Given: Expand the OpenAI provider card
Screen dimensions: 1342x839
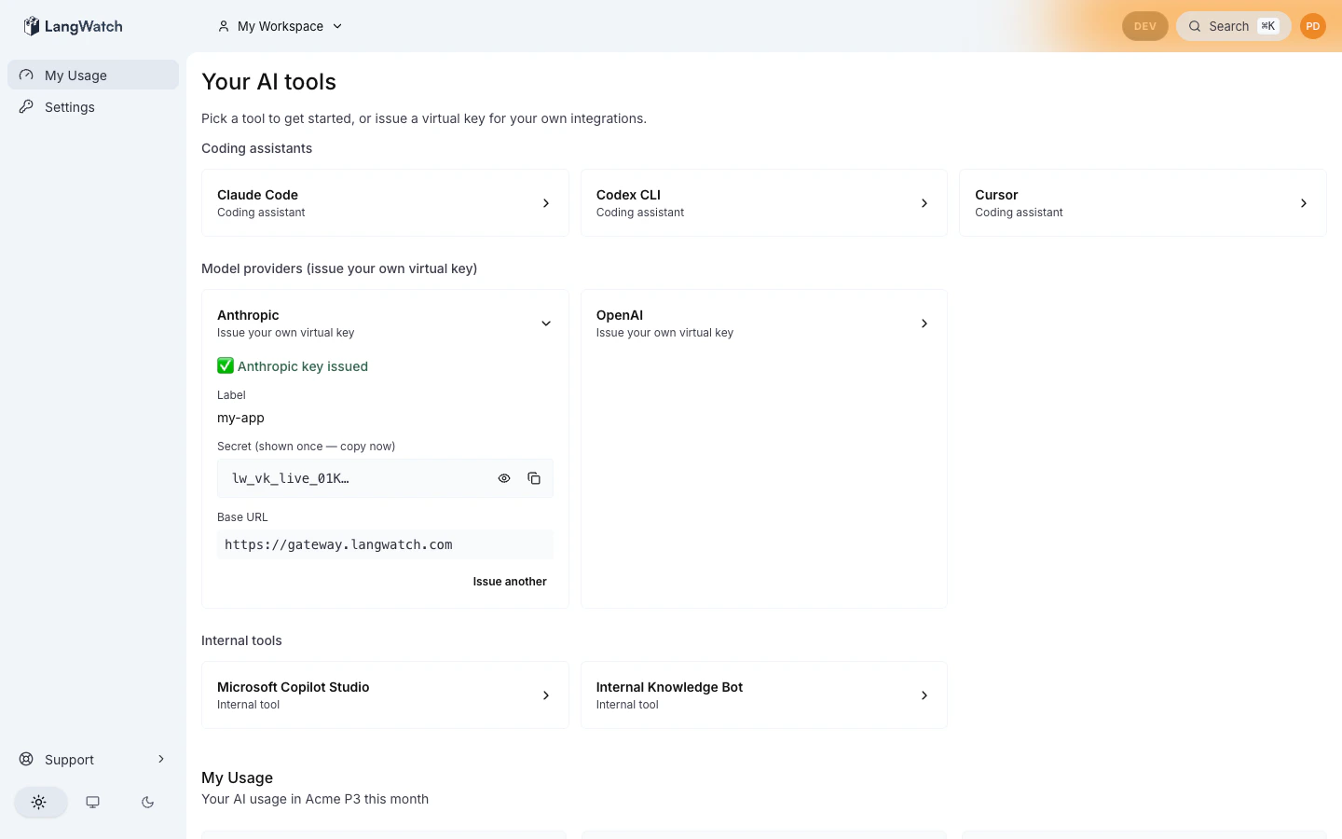Looking at the screenshot, I should tap(924, 323).
